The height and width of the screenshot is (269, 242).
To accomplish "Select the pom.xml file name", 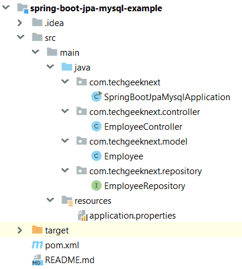I will [x=62, y=245].
